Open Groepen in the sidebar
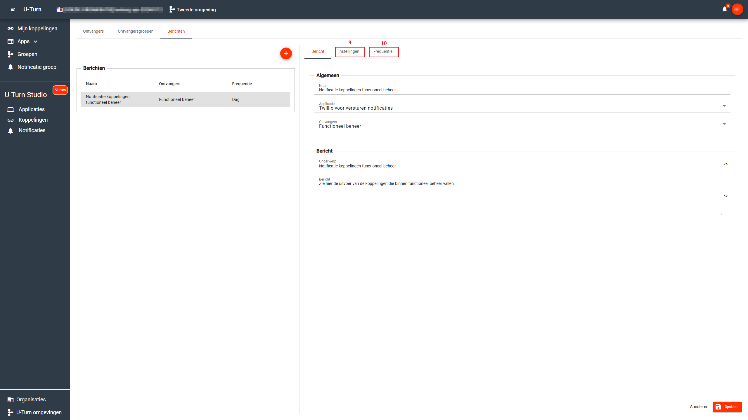Image resolution: width=748 pixels, height=420 pixels. [x=27, y=54]
